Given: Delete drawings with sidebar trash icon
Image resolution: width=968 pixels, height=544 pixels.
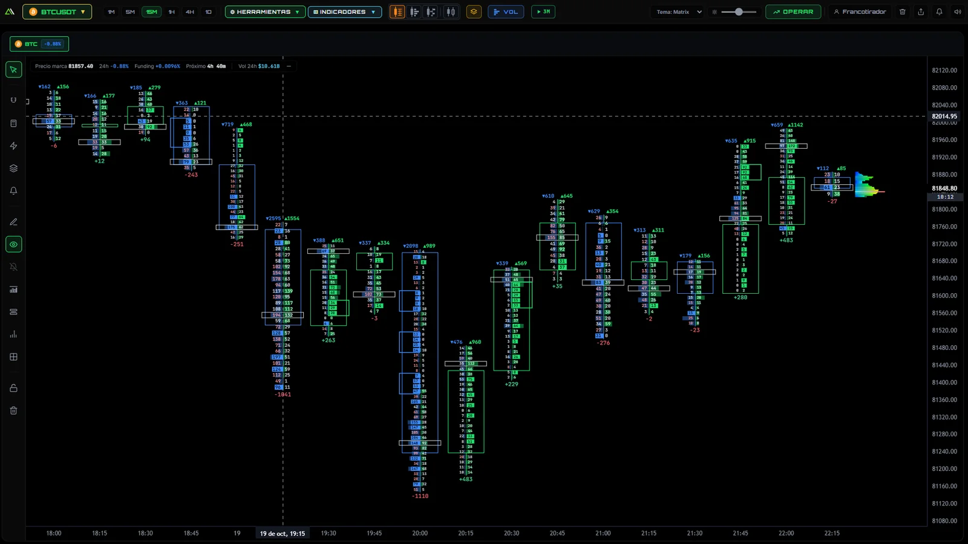Looking at the screenshot, I should click(13, 410).
